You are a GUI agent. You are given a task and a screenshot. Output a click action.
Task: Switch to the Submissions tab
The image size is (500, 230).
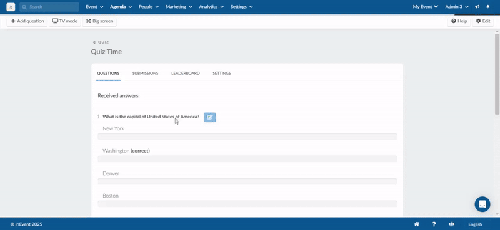[x=146, y=73]
